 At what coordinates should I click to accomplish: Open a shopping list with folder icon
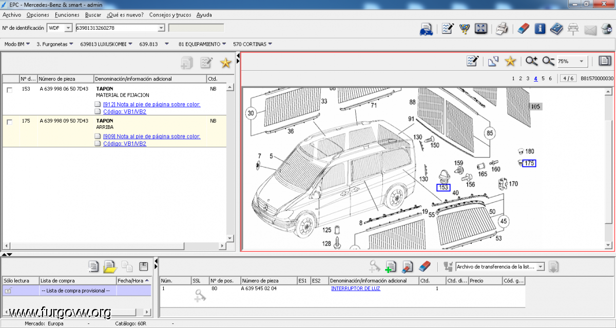pyautogui.click(x=110, y=266)
